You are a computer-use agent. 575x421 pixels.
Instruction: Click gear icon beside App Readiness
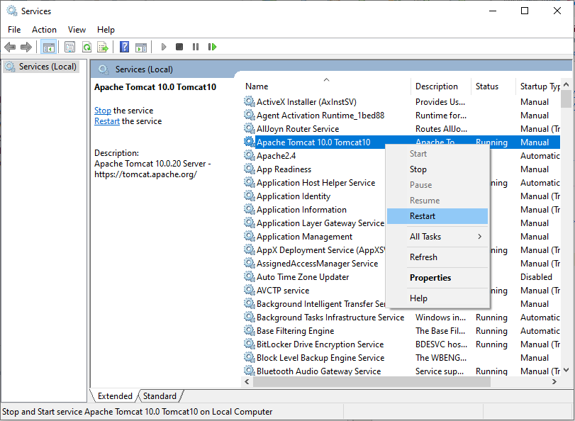(250, 169)
